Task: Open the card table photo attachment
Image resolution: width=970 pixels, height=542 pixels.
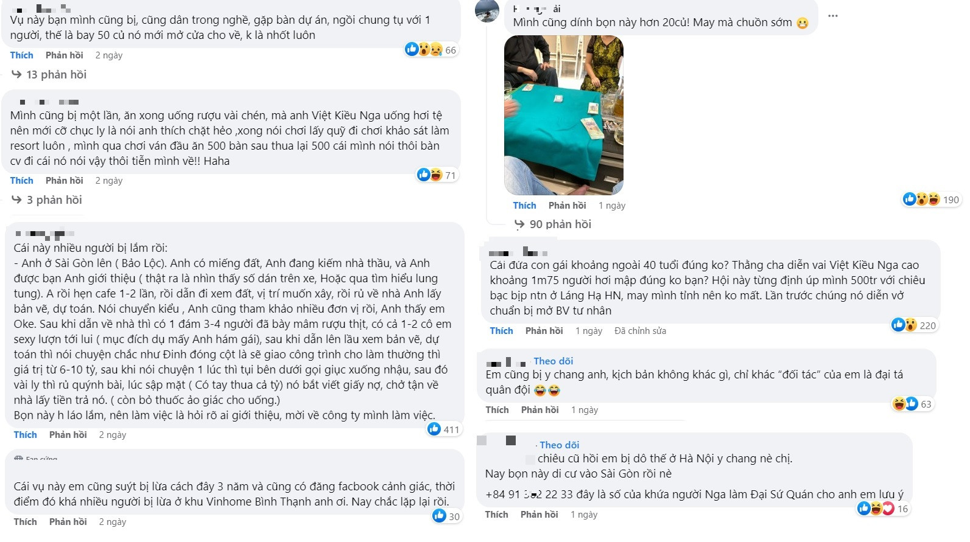Action: click(564, 115)
